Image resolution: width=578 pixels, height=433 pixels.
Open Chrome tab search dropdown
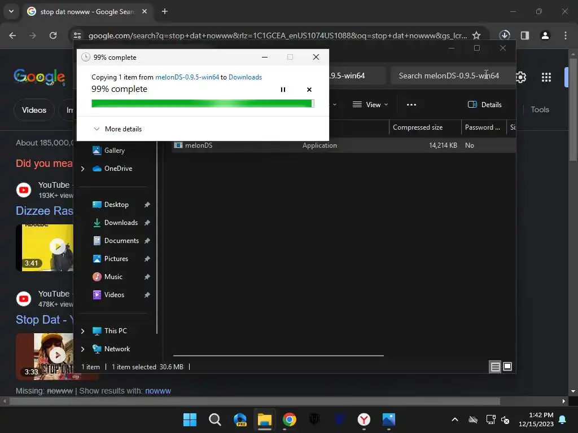[x=11, y=11]
